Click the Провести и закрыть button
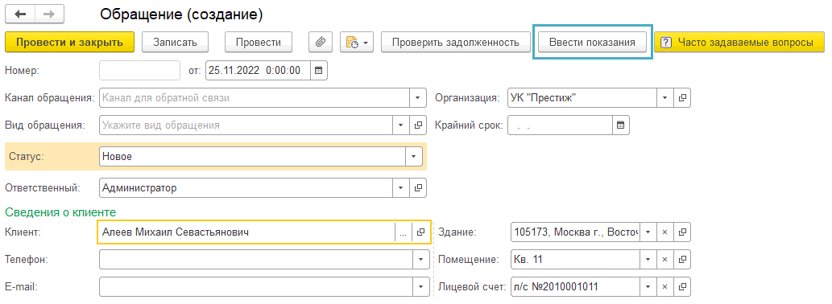Image resolution: width=832 pixels, height=304 pixels. click(69, 43)
